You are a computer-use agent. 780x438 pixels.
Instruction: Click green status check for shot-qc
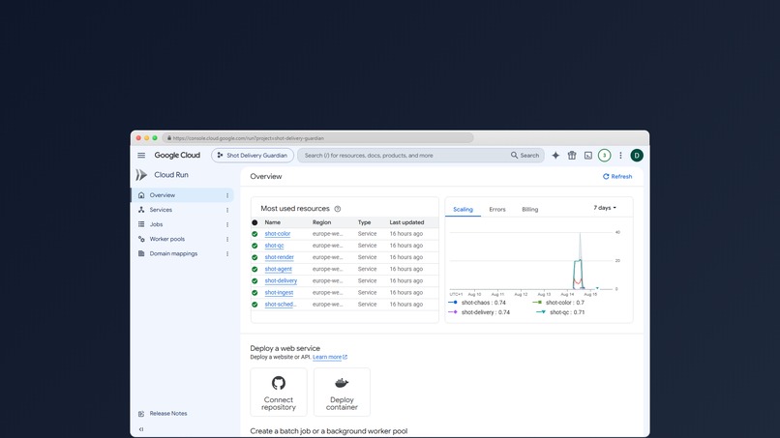coord(255,246)
